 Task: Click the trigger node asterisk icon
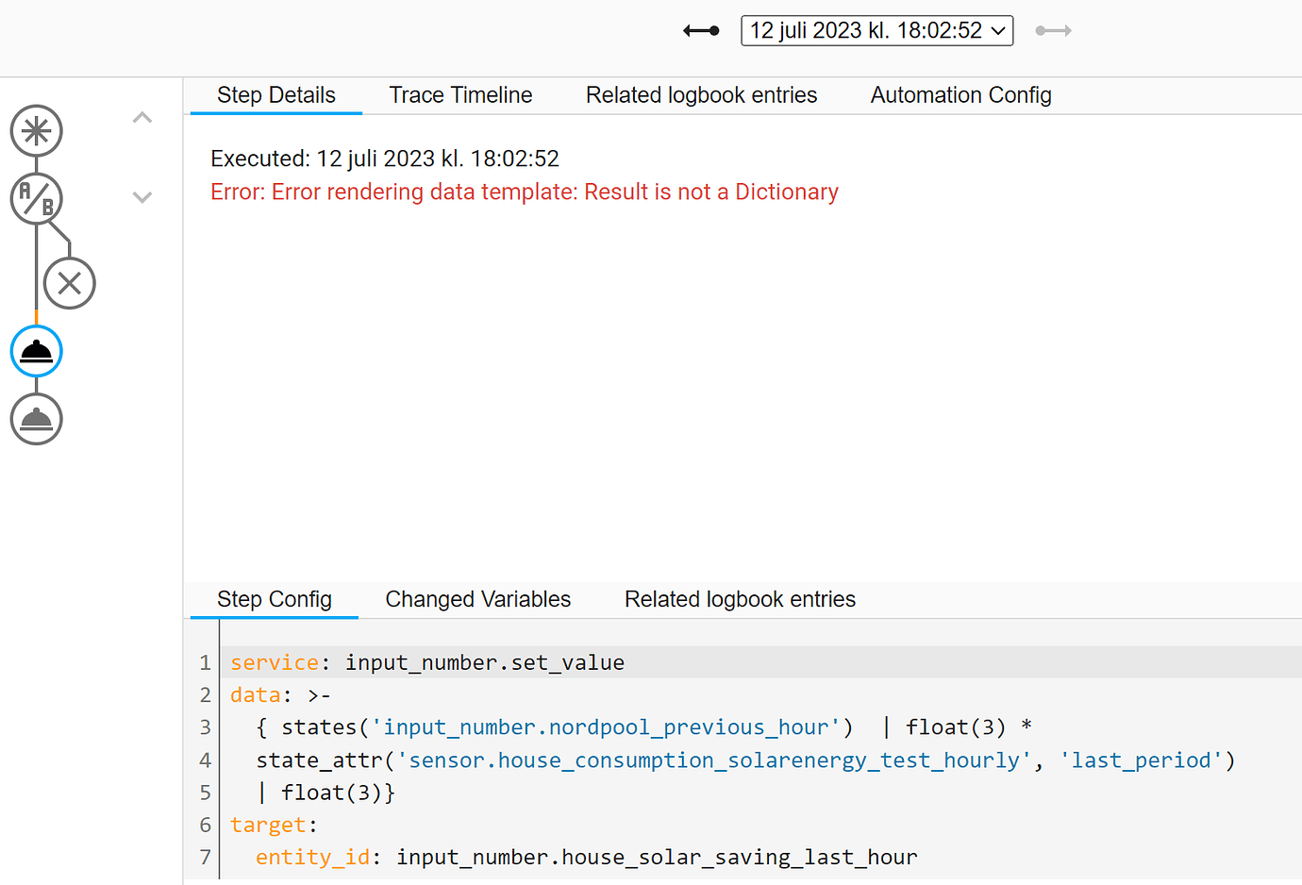(x=37, y=131)
